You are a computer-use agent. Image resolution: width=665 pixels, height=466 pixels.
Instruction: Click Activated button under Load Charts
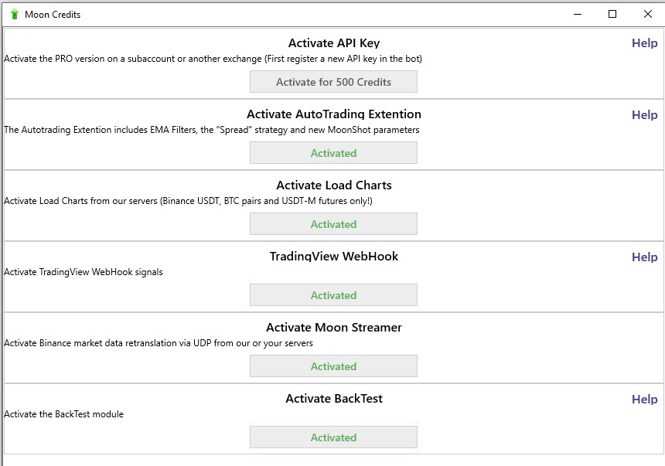[333, 224]
